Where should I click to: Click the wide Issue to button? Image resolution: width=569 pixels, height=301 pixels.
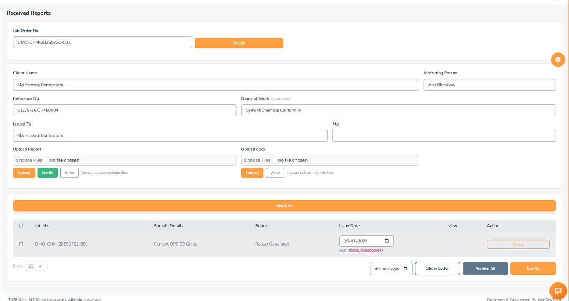[x=284, y=205]
